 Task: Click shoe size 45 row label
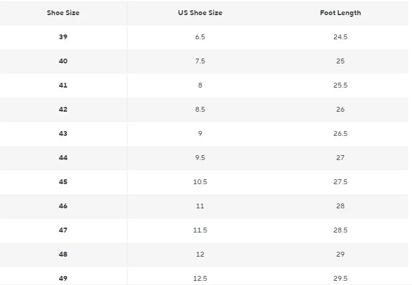pos(63,182)
